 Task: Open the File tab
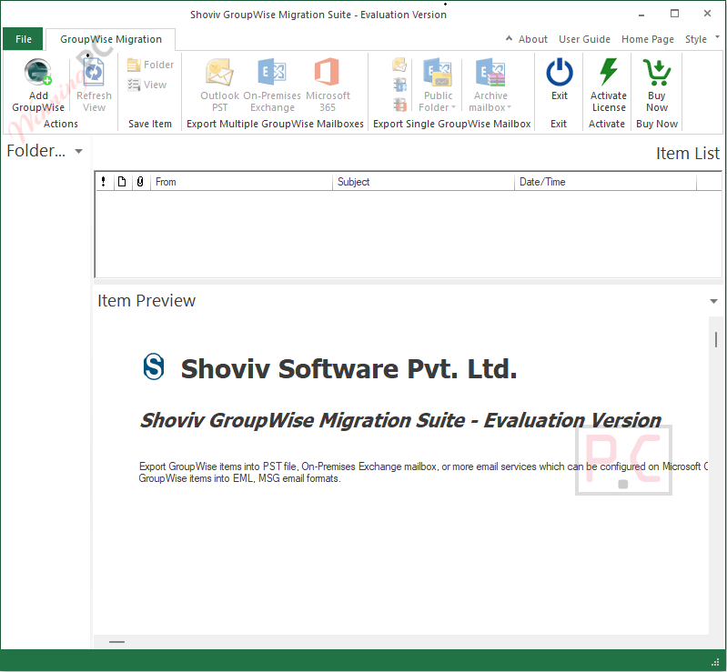(23, 39)
